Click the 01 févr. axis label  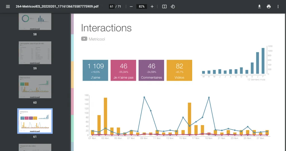(92, 138)
